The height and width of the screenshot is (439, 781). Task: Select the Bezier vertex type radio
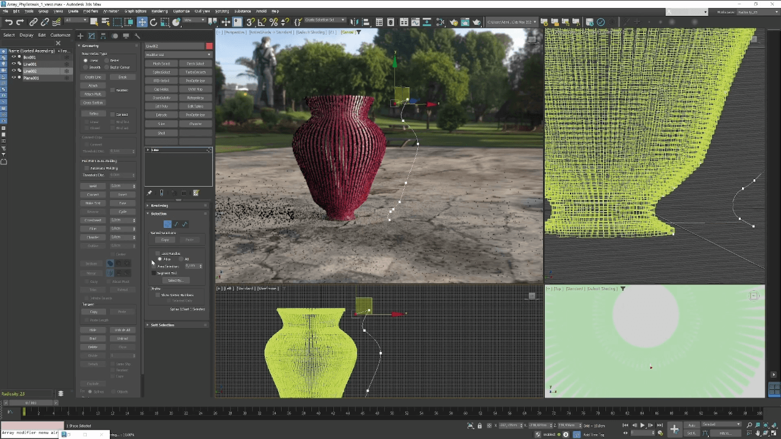pyautogui.click(x=107, y=60)
